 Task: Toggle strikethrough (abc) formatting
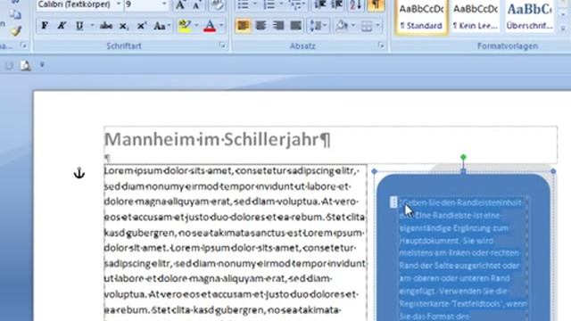tap(106, 26)
